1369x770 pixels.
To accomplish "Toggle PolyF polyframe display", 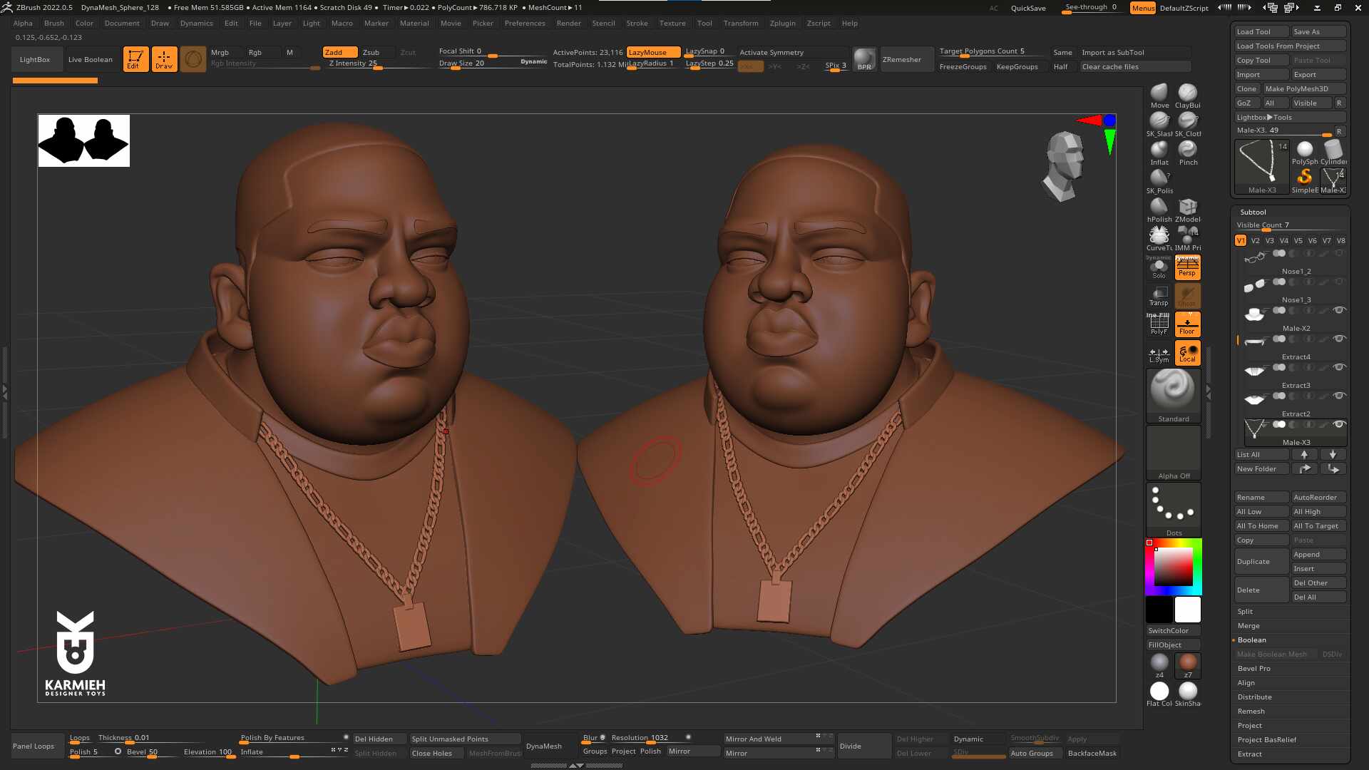I will click(x=1159, y=324).
